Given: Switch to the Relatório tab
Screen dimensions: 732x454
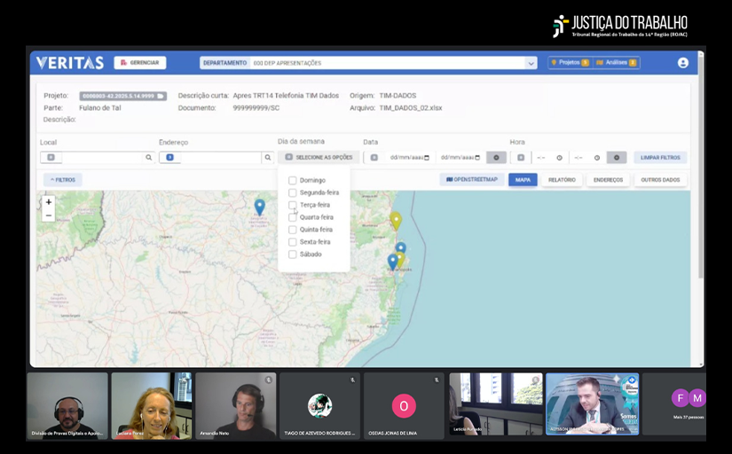Looking at the screenshot, I should (562, 180).
